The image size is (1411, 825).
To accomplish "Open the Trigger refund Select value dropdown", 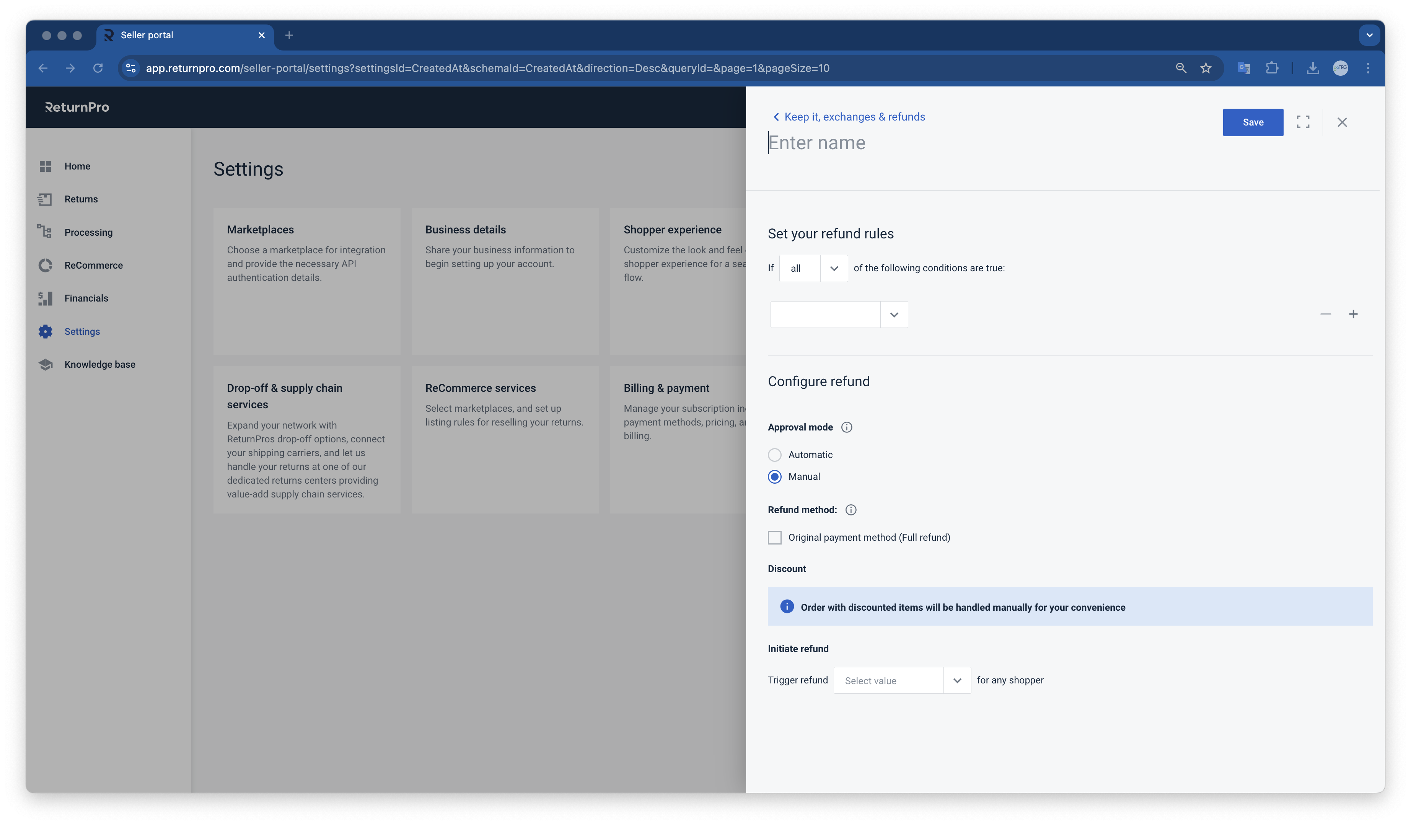I will point(901,680).
